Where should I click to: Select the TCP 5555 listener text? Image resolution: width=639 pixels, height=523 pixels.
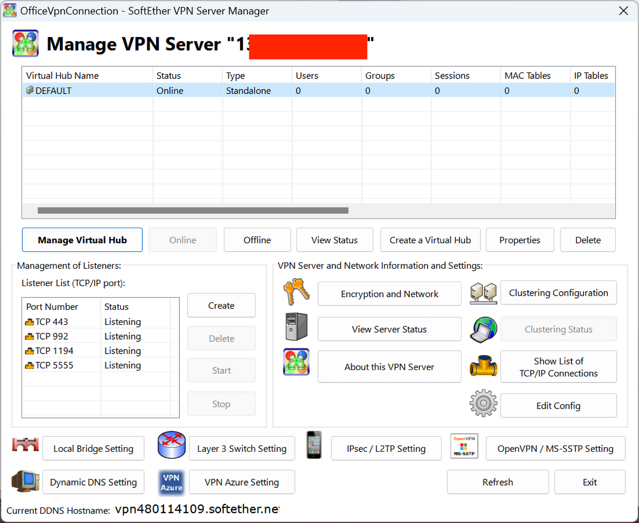(x=54, y=366)
